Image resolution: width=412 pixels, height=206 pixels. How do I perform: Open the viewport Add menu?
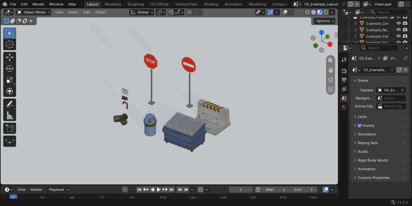pos(87,12)
